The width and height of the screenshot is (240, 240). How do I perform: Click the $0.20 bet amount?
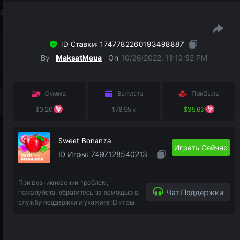[44, 110]
